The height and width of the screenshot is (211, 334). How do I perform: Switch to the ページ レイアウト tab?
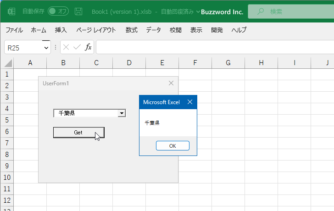point(96,30)
